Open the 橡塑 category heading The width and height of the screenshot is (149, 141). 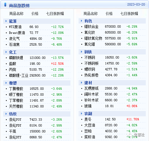(13, 83)
